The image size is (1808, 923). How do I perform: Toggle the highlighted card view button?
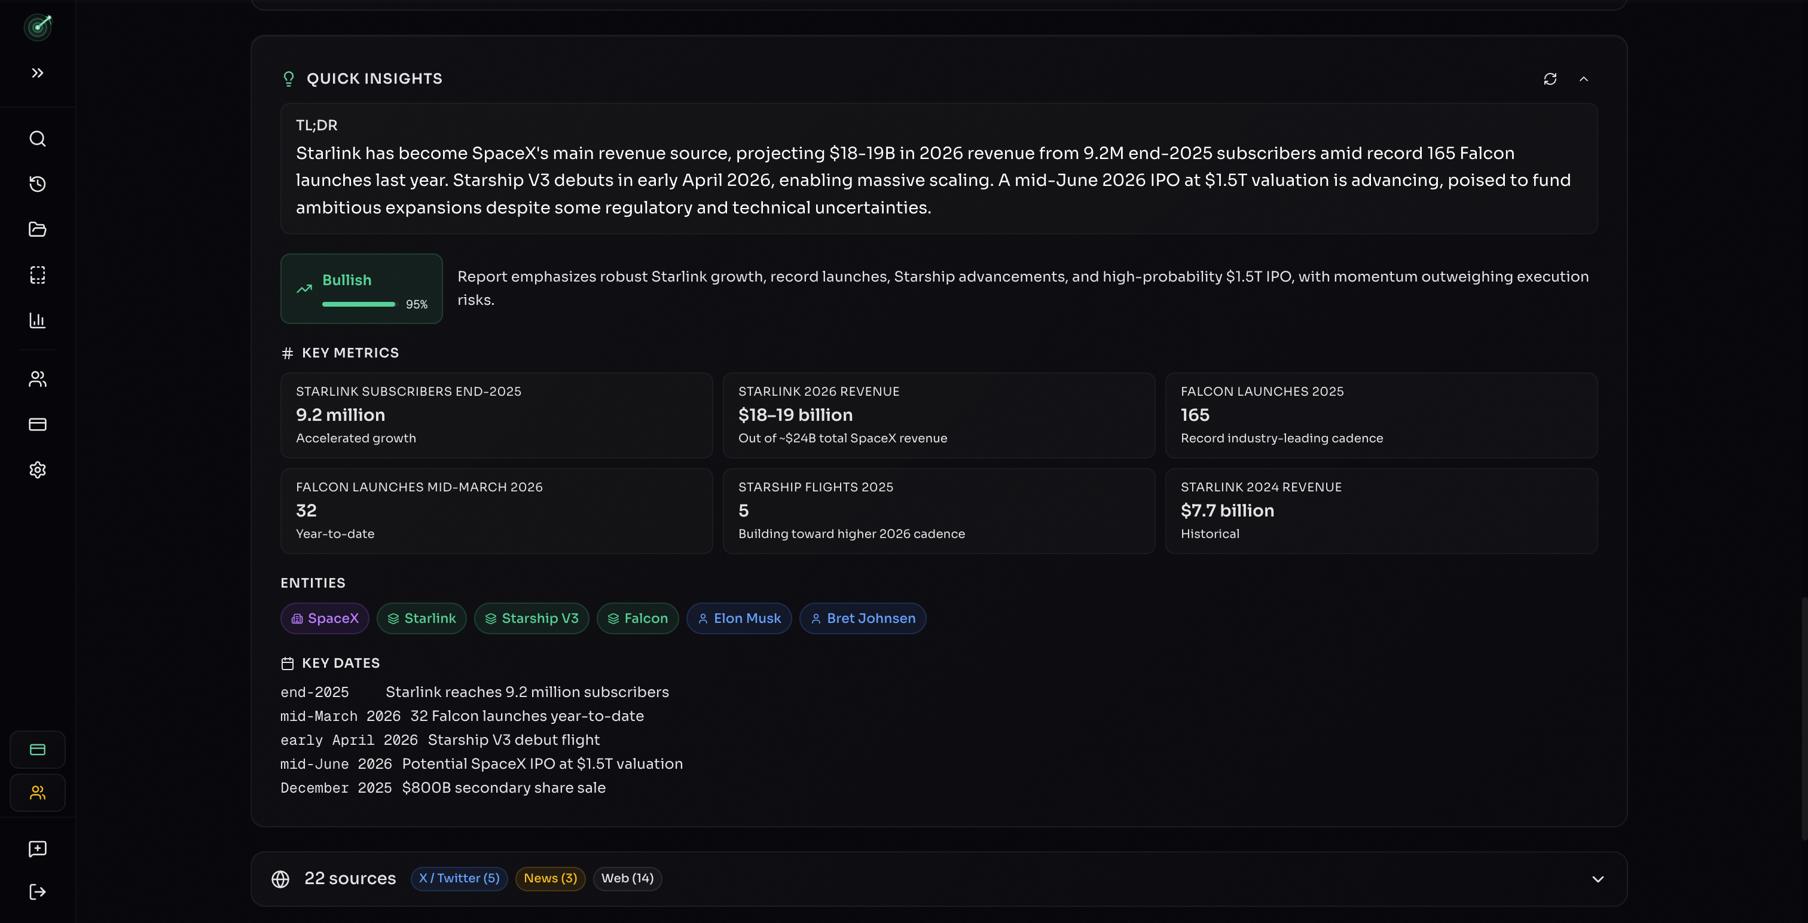coord(37,749)
